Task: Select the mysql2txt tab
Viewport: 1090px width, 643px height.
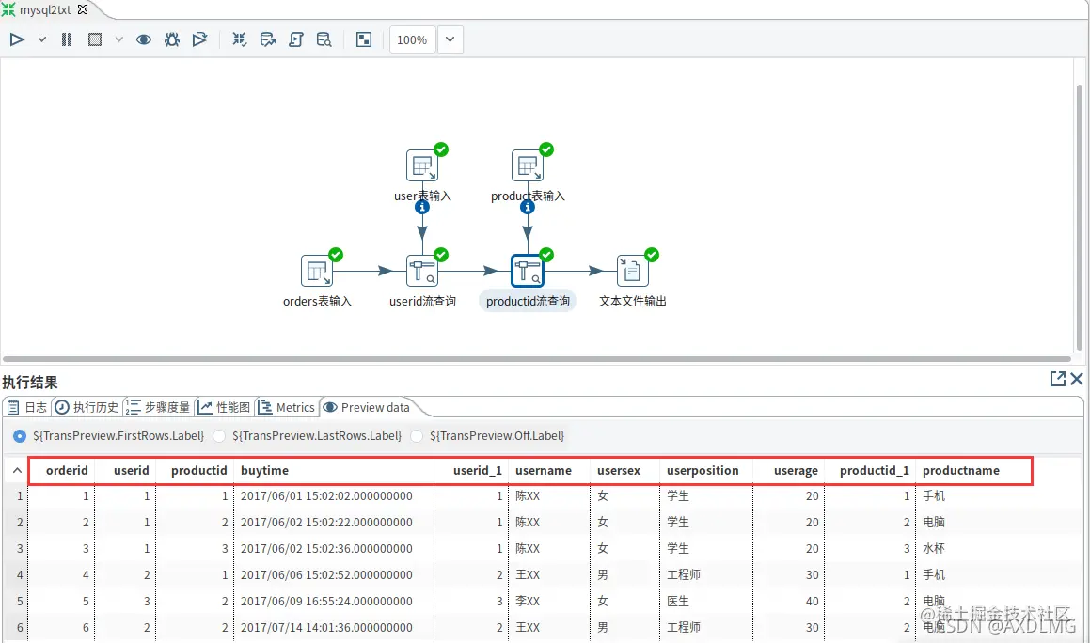Action: point(45,9)
